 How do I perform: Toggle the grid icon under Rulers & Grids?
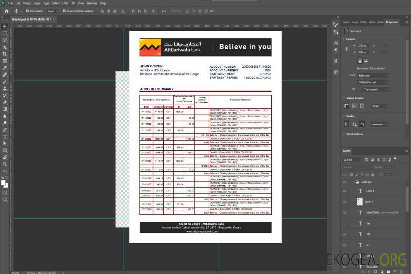point(354,106)
